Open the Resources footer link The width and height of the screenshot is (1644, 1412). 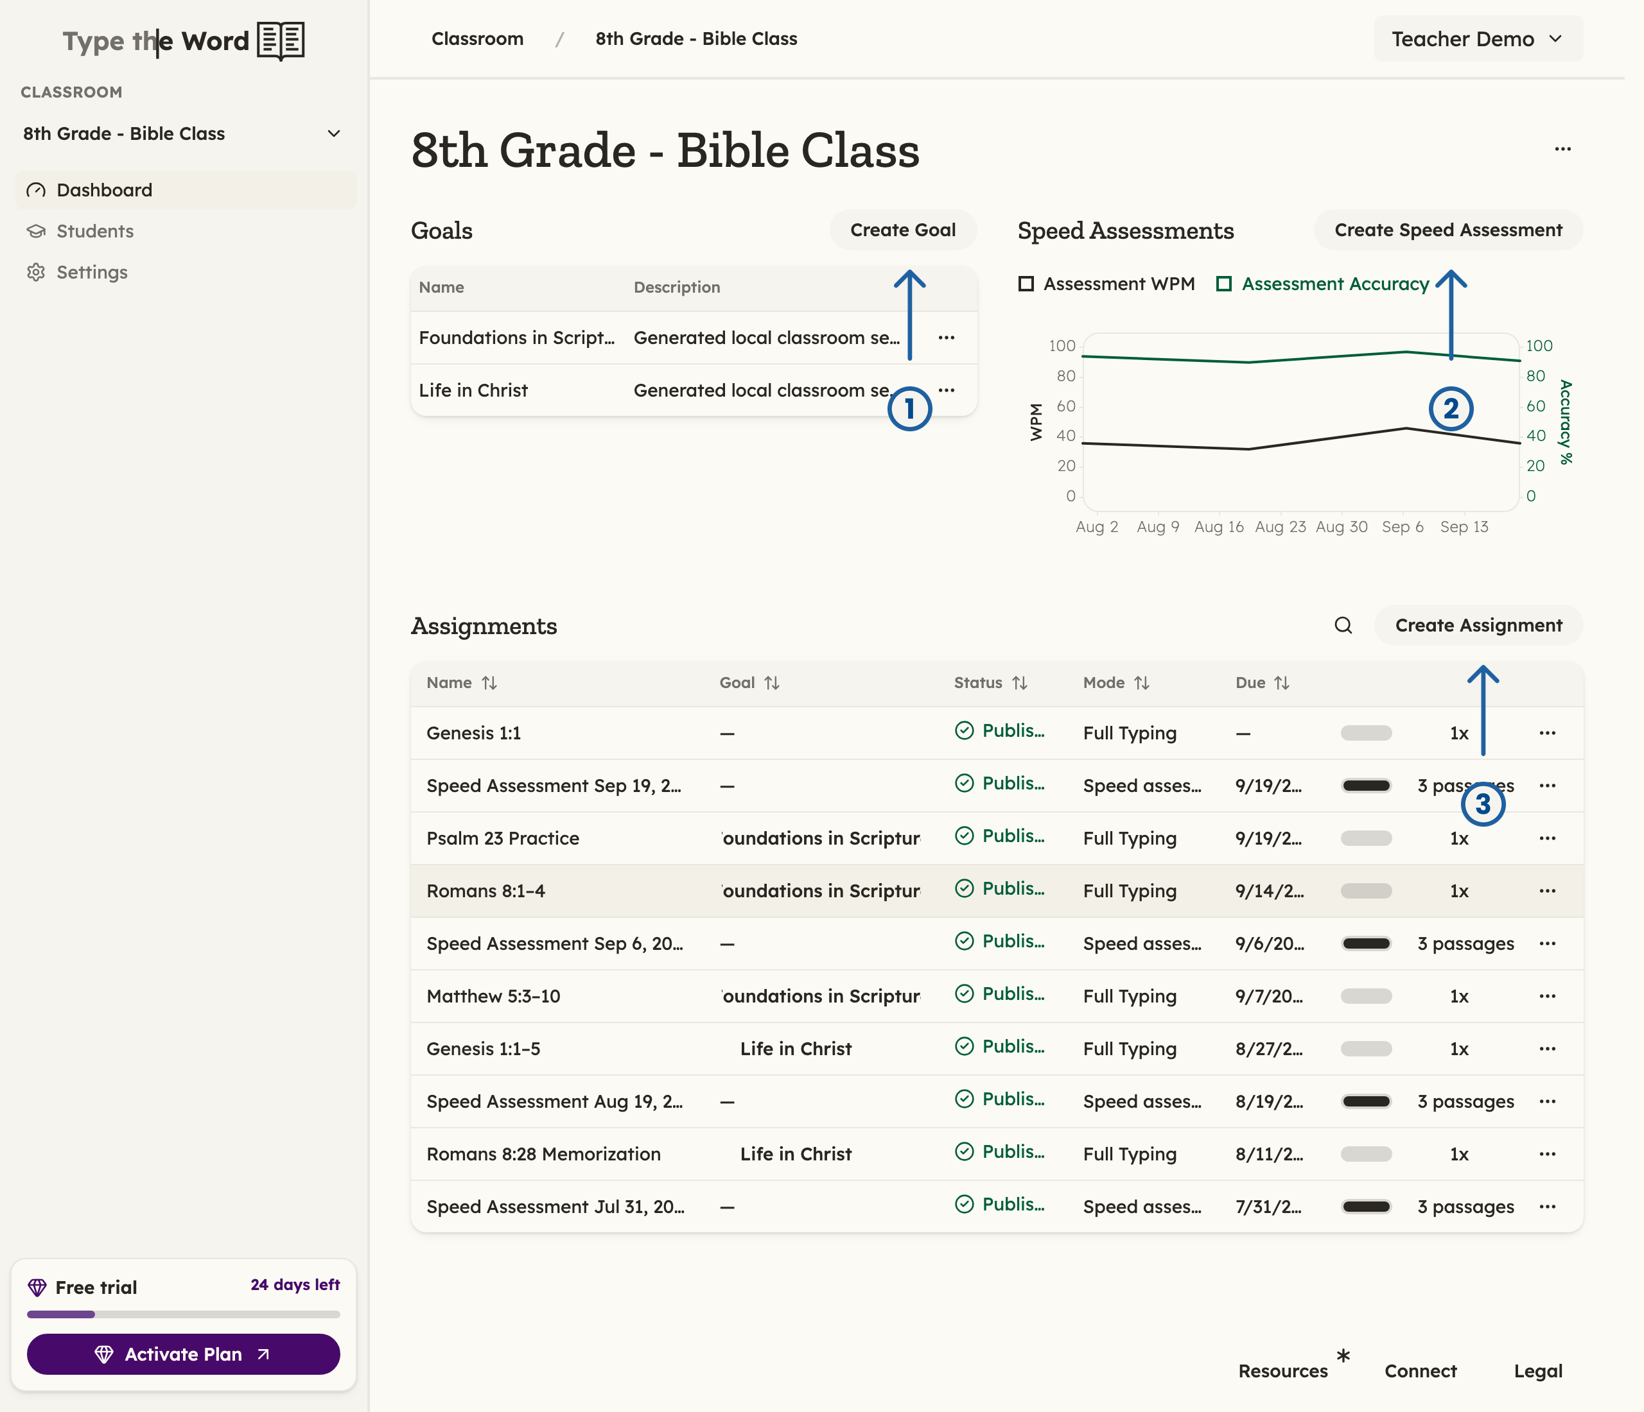click(x=1282, y=1371)
